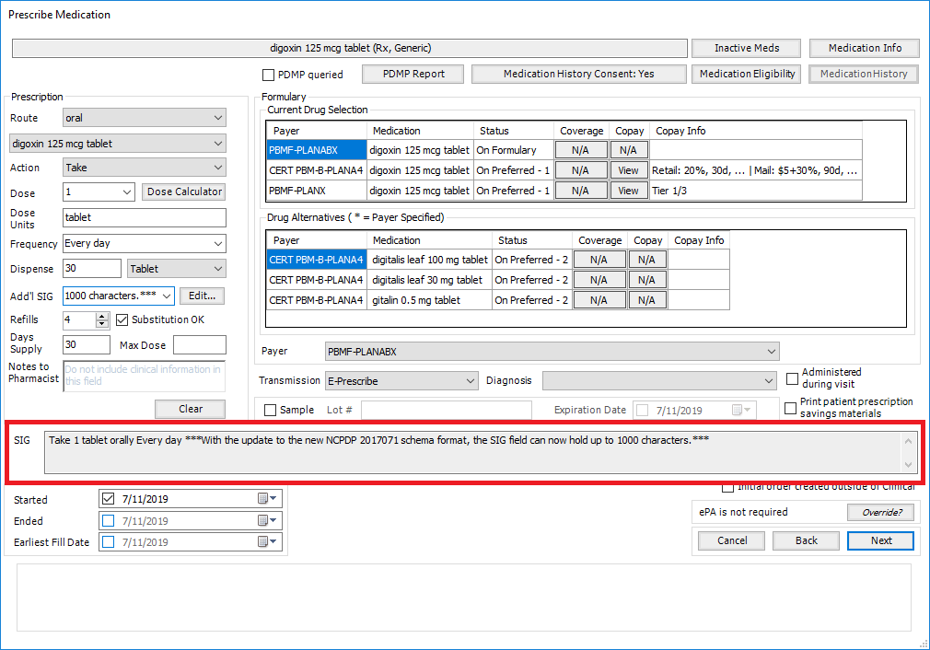
Task: Select PBMF-PLANABX payer row in Current Drug Selection
Action: point(317,150)
